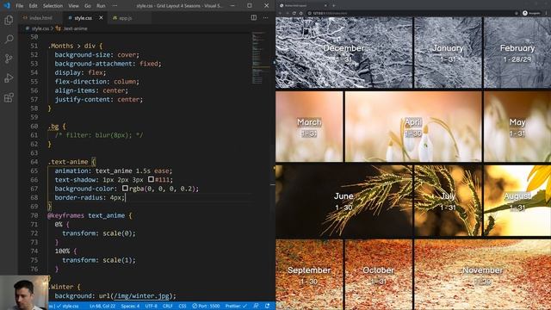Open the Incognito profile indicator
551x310 pixels.
tap(531, 13)
